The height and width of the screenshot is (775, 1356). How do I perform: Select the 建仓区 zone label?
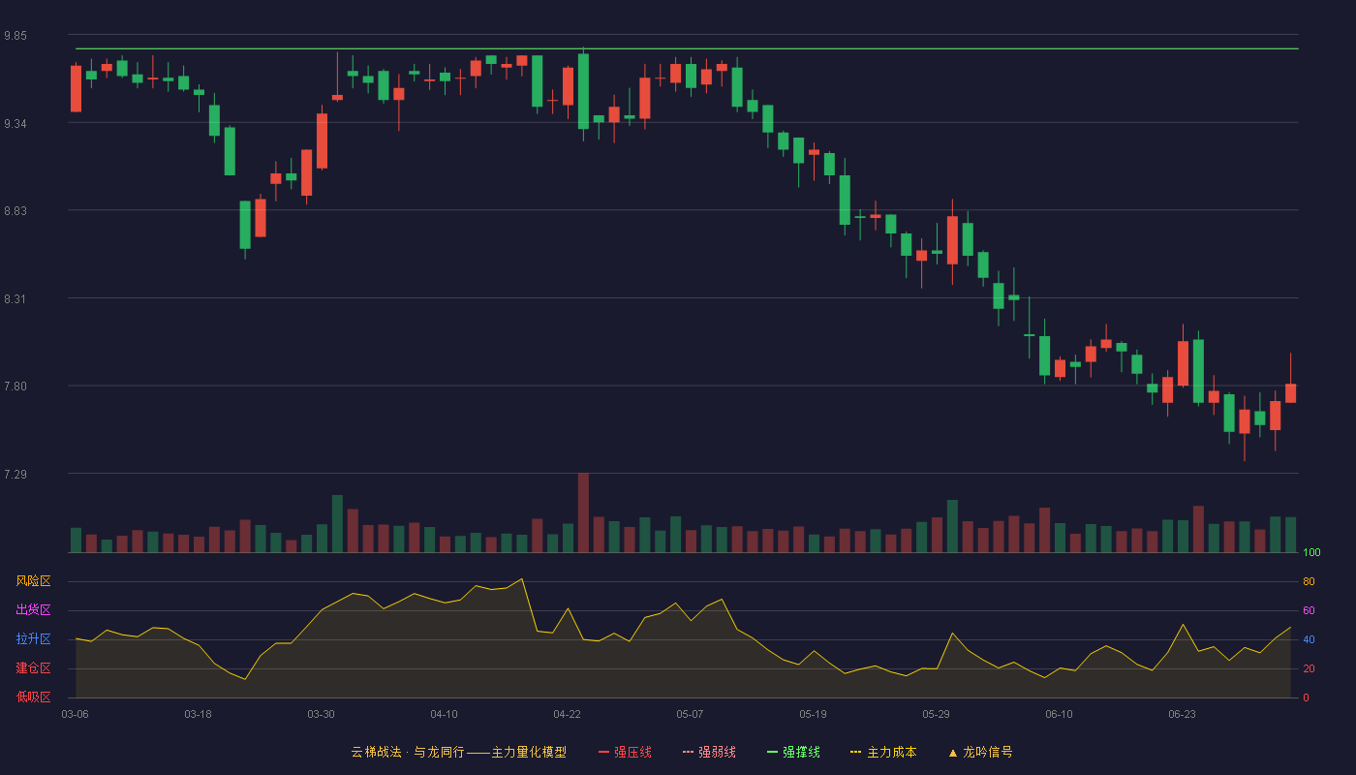click(x=33, y=668)
